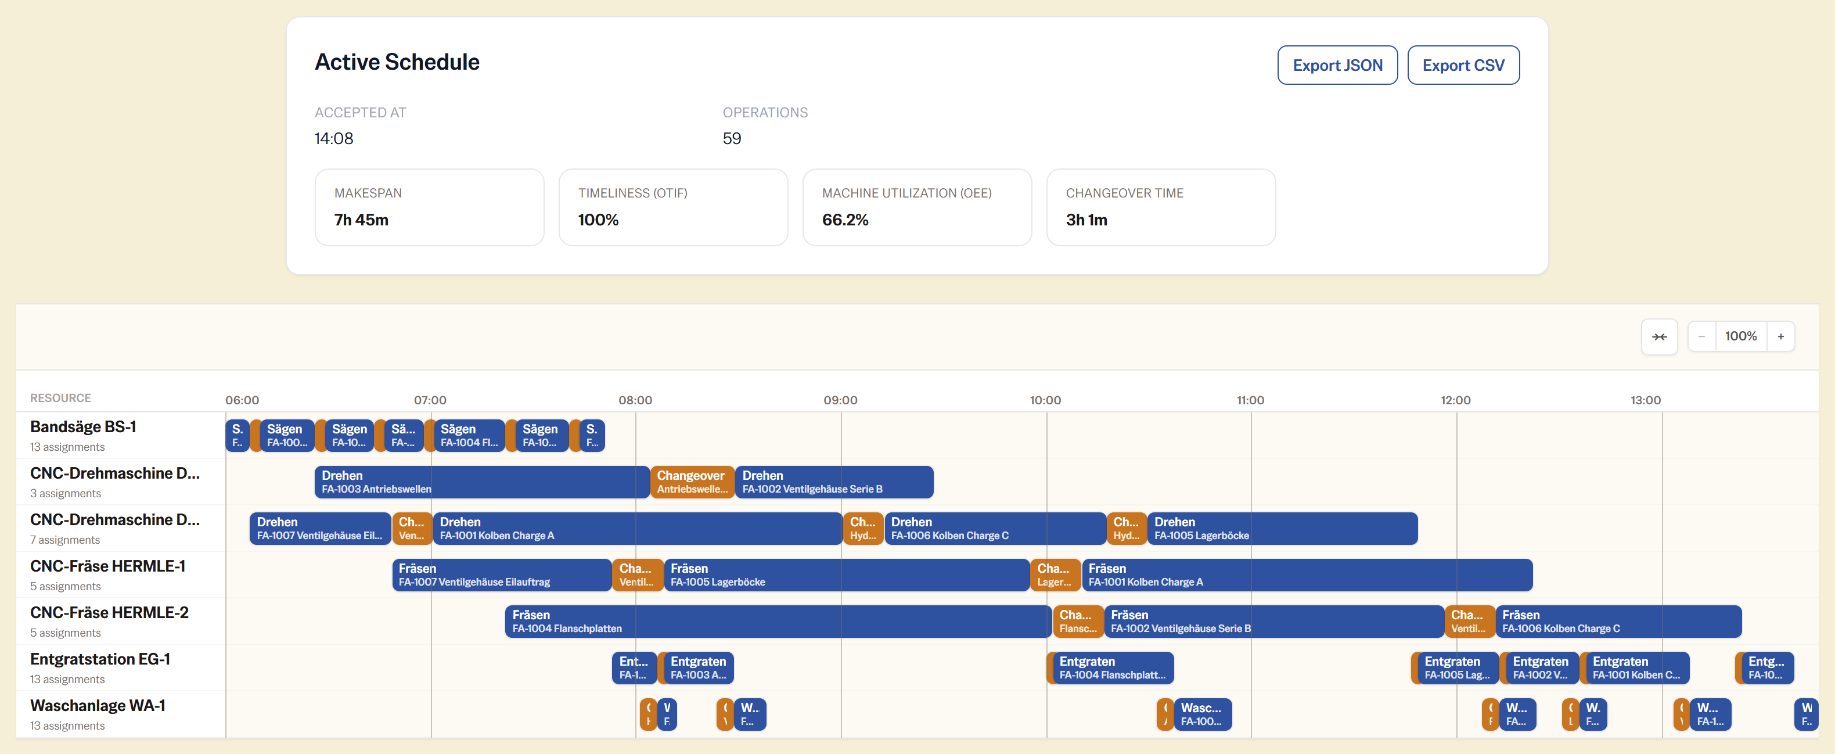
Task: Select the Wasc... FA-100 bar on Waschanlage
Action: tap(1203, 714)
